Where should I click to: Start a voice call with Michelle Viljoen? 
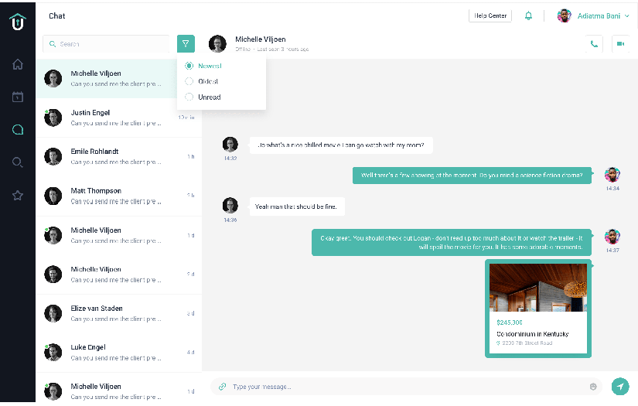pyautogui.click(x=594, y=44)
